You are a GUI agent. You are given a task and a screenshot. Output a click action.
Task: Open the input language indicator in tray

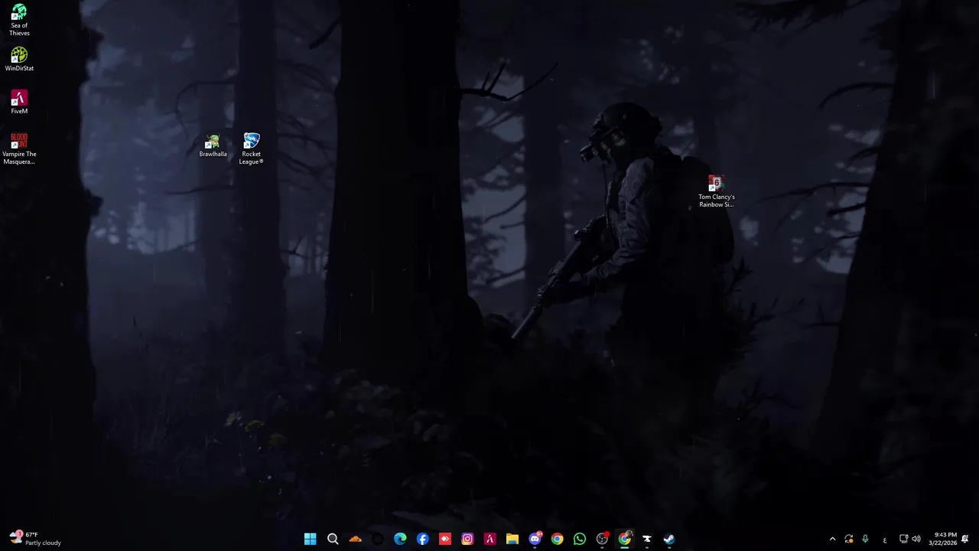[885, 539]
